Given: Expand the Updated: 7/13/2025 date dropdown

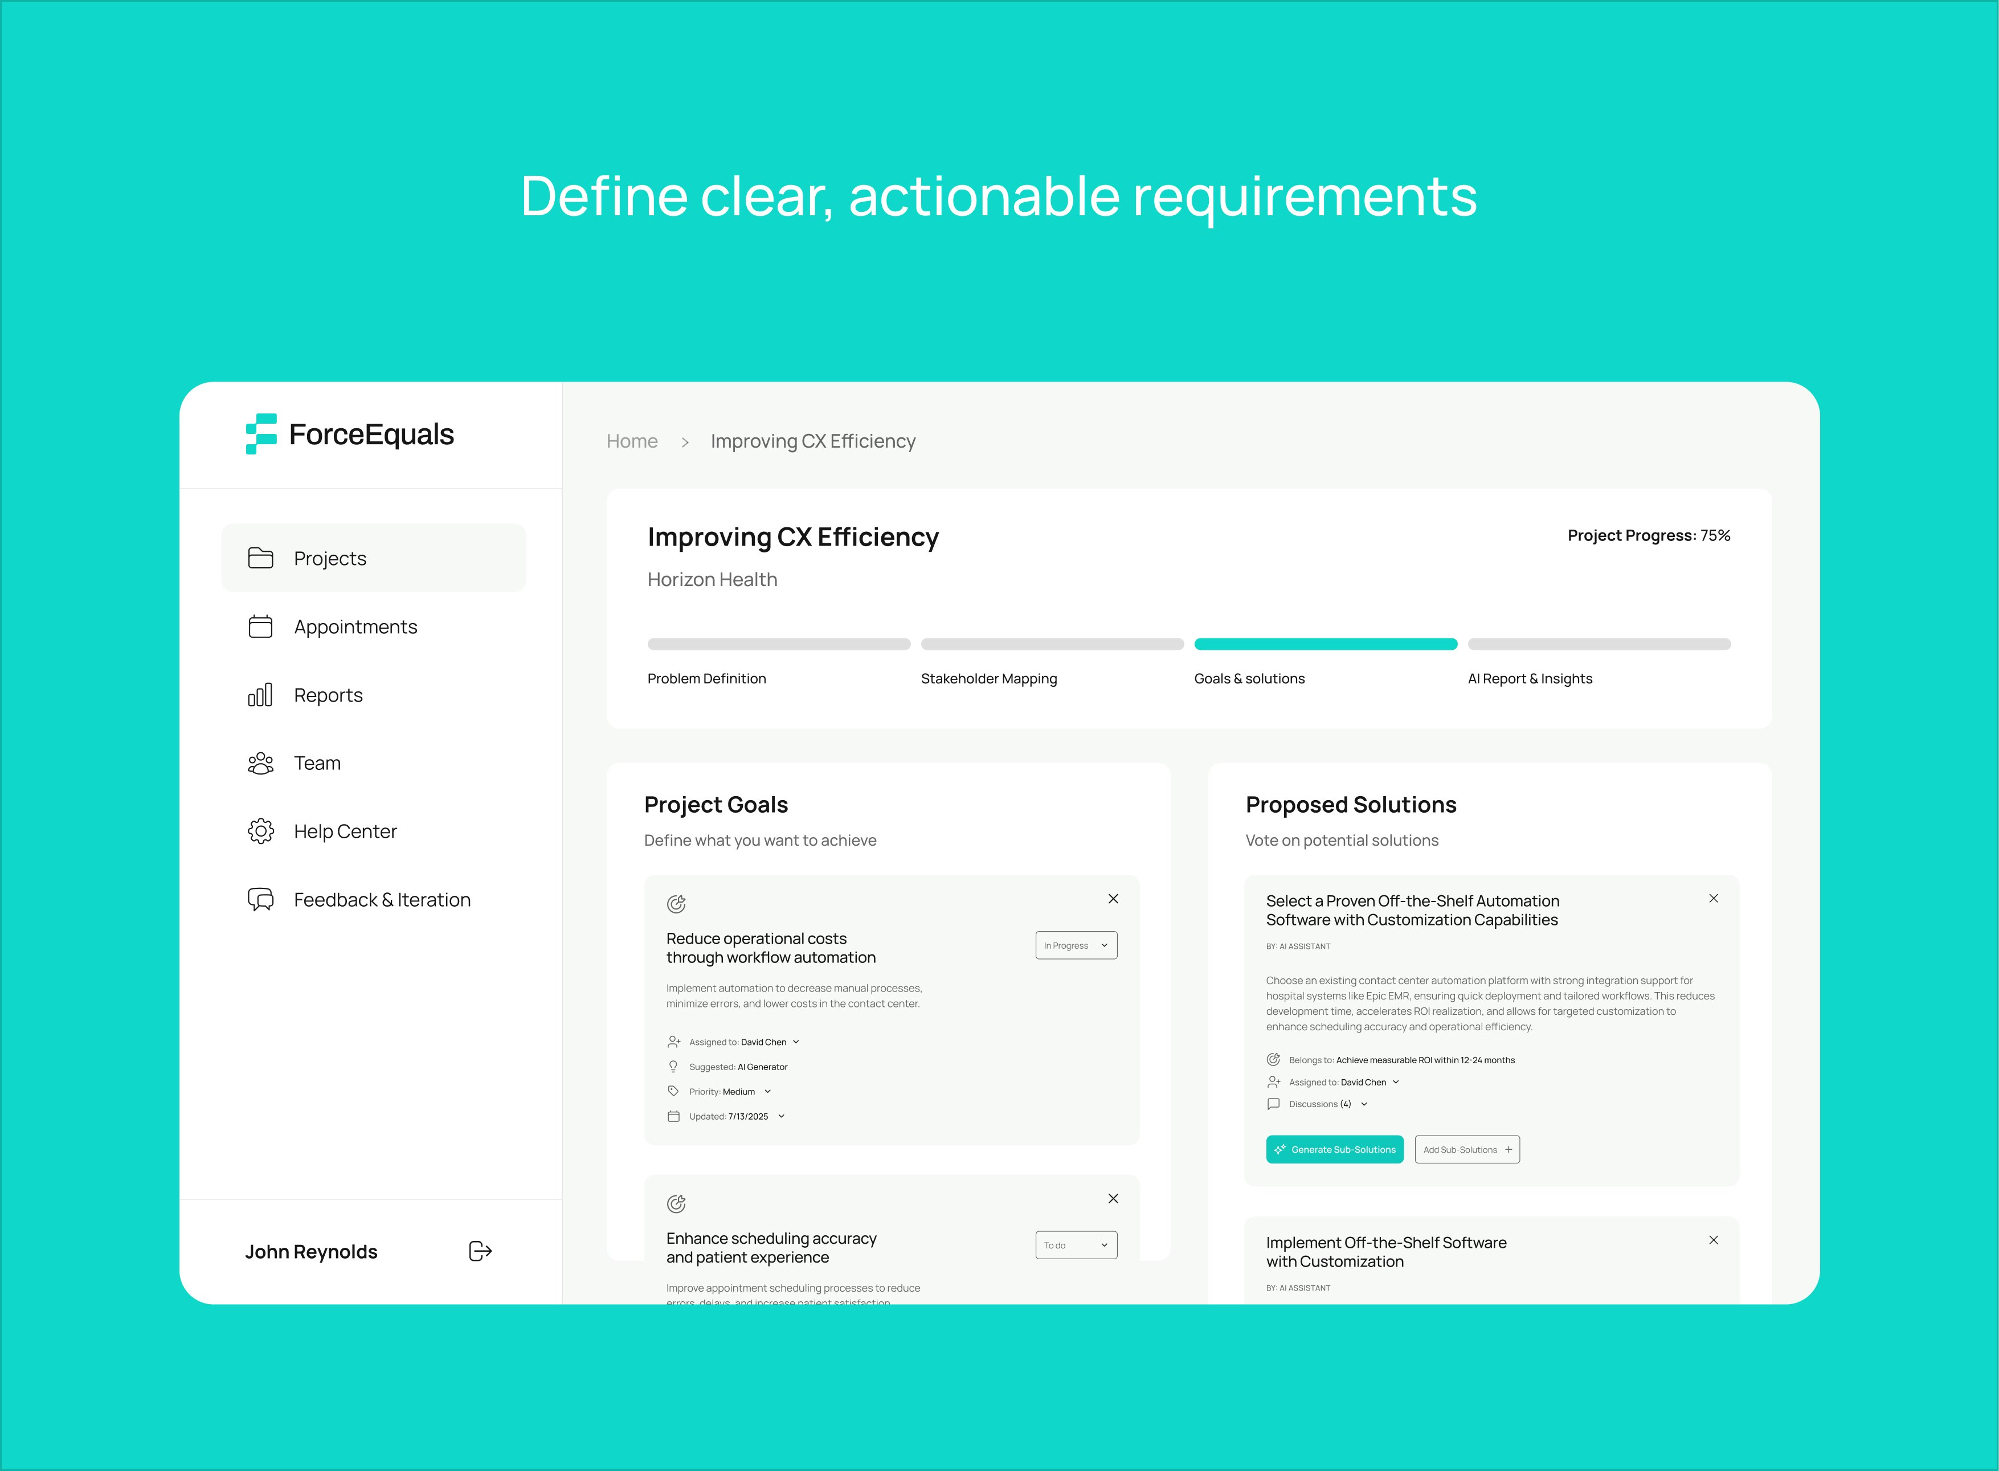Looking at the screenshot, I should coord(781,1117).
